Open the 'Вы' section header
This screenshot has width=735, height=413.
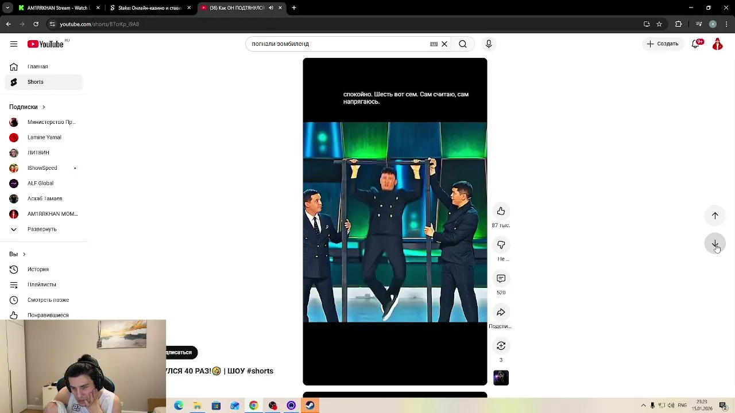click(17, 254)
